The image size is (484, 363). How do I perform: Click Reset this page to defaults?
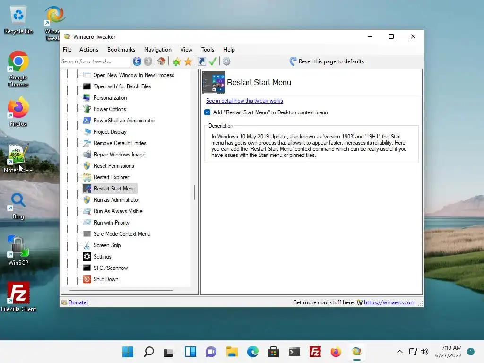(x=327, y=61)
